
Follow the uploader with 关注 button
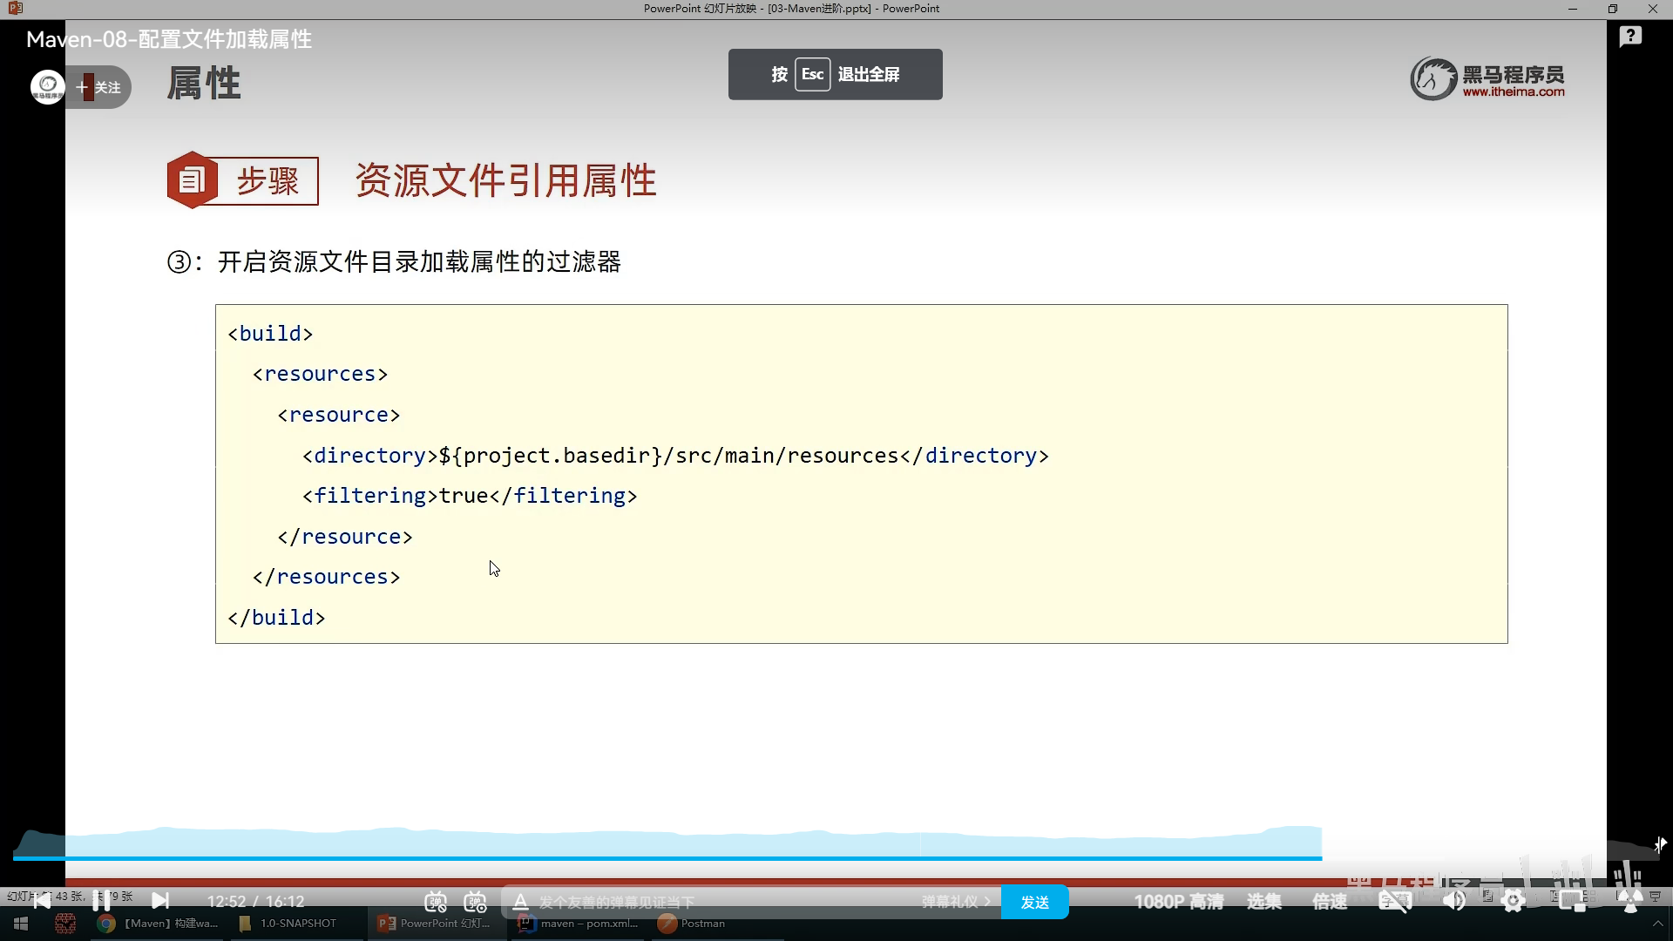click(x=99, y=87)
